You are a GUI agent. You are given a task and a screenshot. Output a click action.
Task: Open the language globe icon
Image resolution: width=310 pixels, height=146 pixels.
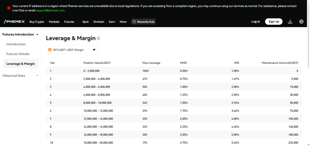[301, 22]
